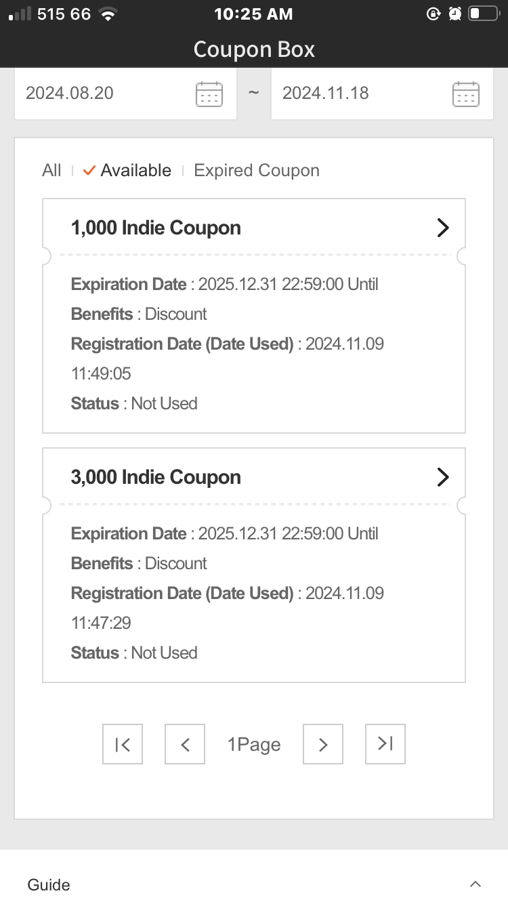Tap the battery icon in status bar
This screenshot has width=508, height=904.
[x=484, y=14]
